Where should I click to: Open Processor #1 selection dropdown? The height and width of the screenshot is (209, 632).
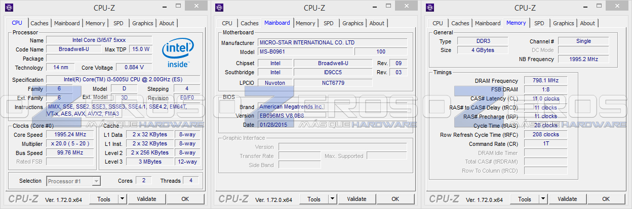[x=73, y=181]
